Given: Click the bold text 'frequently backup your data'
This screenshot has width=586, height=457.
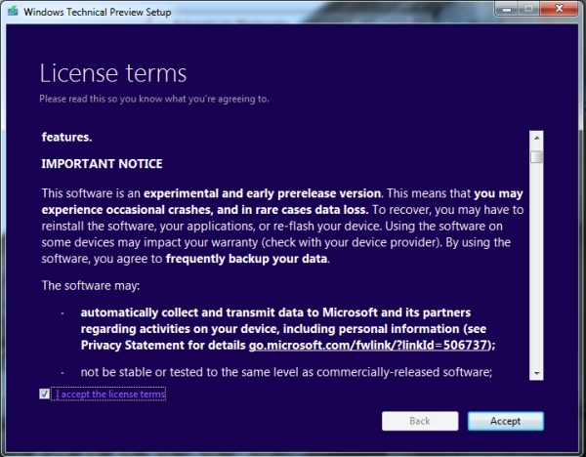Looking at the screenshot, I should coord(246,259).
